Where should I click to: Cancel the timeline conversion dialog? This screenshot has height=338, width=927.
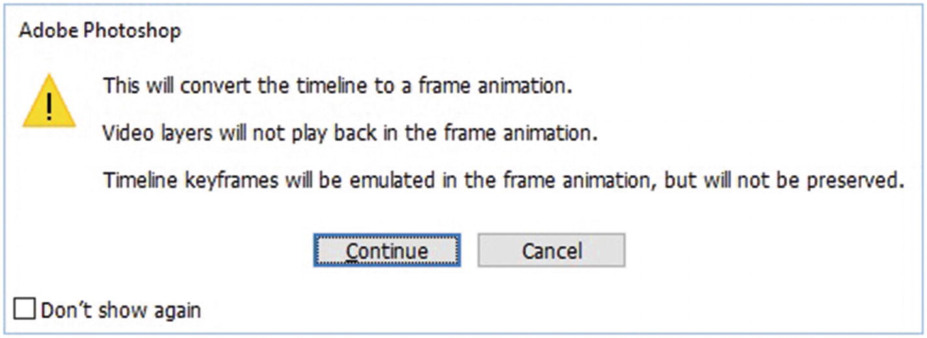point(551,251)
